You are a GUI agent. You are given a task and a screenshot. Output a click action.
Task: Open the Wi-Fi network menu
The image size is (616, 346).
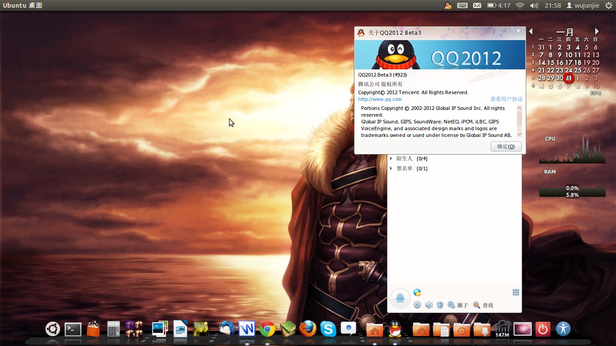pos(520,5)
